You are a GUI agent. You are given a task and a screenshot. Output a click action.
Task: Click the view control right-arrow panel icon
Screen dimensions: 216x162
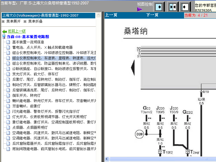tap(159, 7)
